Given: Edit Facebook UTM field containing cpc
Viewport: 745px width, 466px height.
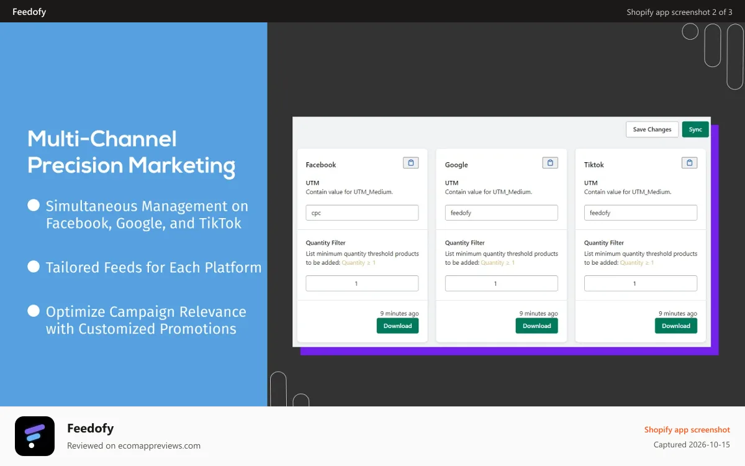Looking at the screenshot, I should [x=362, y=212].
